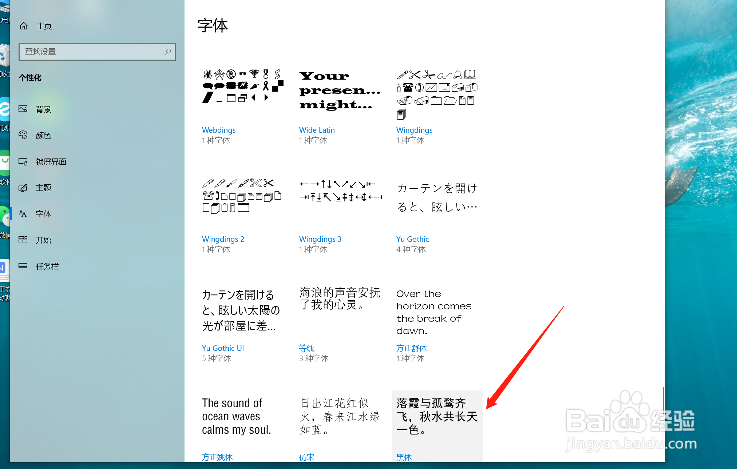Viewport: 737px width, 469px height.
Task: Type in the 查找设置 search field
Action: [x=91, y=52]
